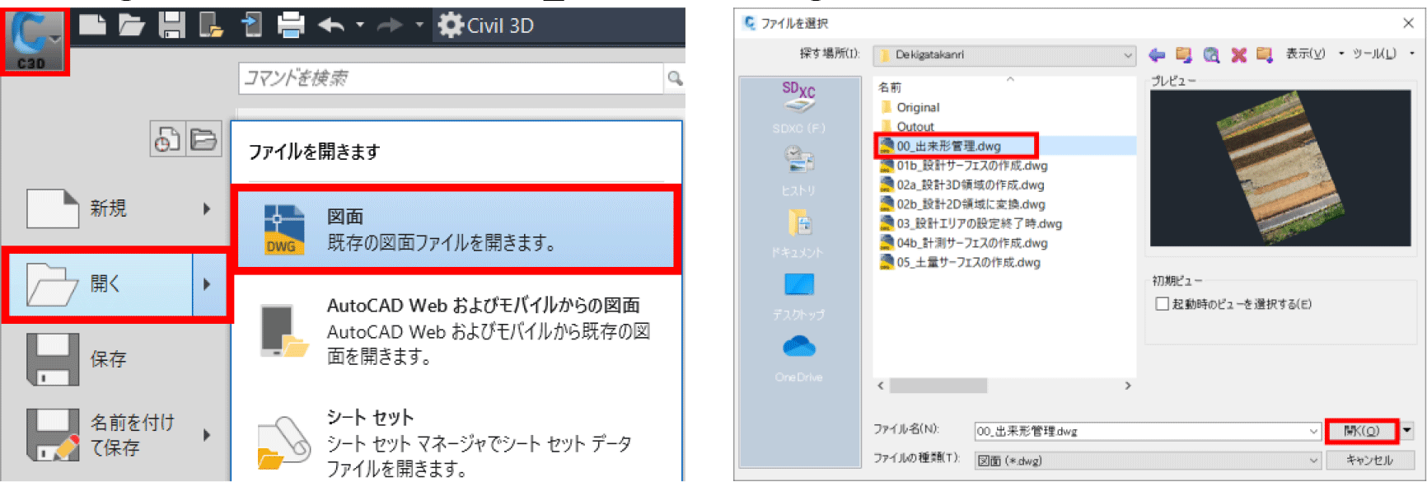The height and width of the screenshot is (482, 1427).
Task: Click the Save icon in quick access toolbar
Action: click(171, 26)
